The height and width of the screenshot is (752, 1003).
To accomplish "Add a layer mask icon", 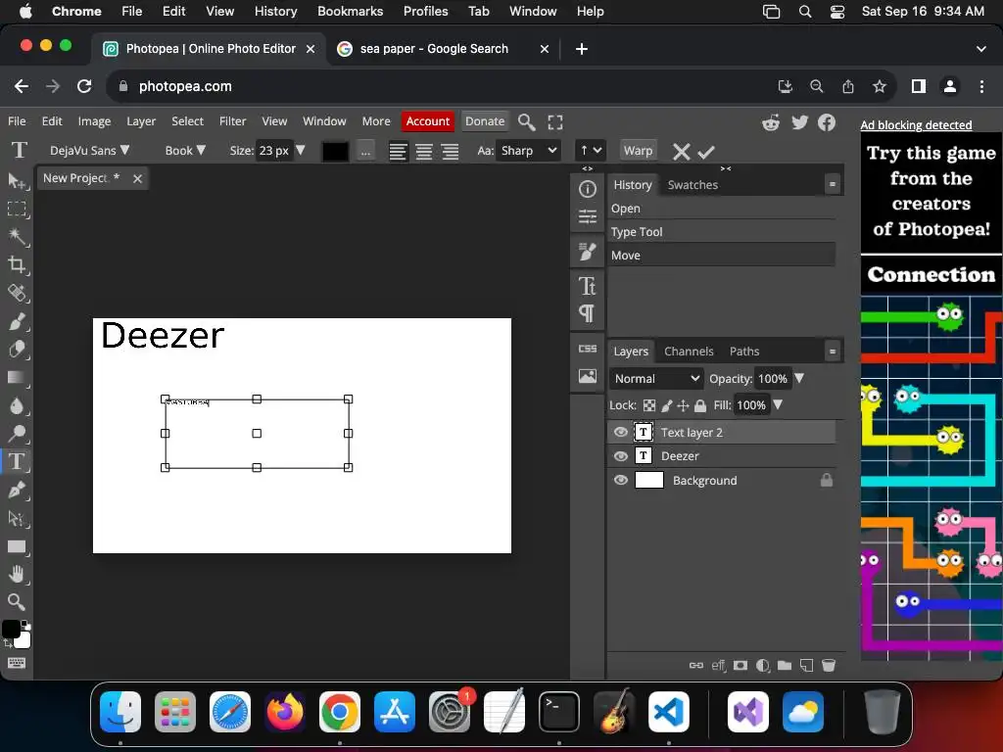I will [x=740, y=666].
